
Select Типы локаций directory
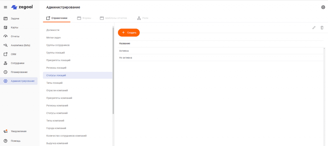click(x=55, y=83)
